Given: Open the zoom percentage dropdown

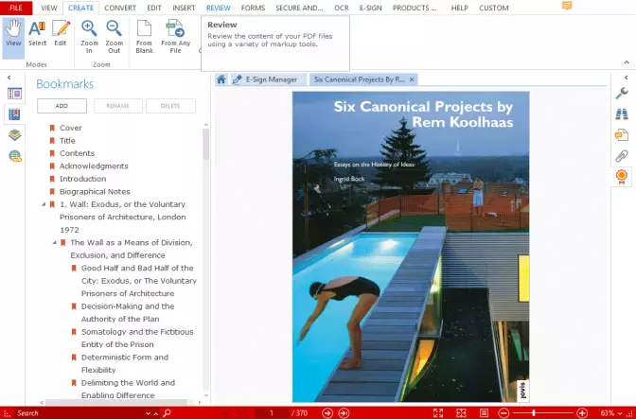Looking at the screenshot, I should point(620,413).
